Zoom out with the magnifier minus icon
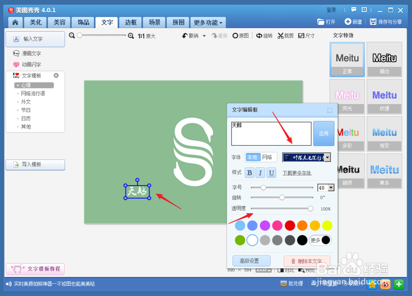412x296 pixels. point(72,35)
